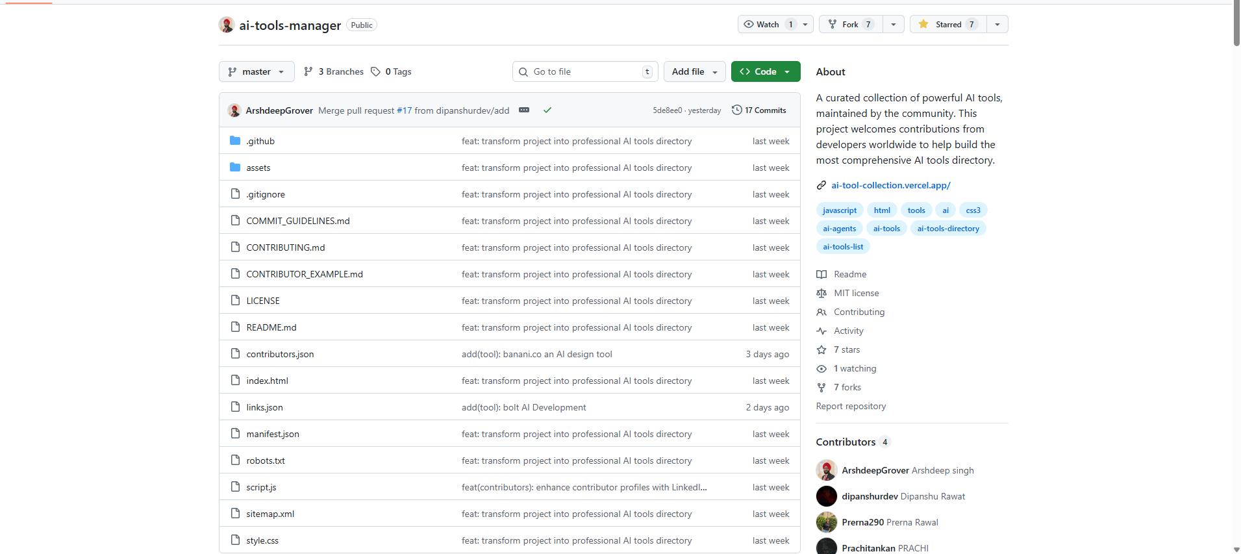The image size is (1241, 554).
Task: Open Report repository link
Action: point(851,406)
